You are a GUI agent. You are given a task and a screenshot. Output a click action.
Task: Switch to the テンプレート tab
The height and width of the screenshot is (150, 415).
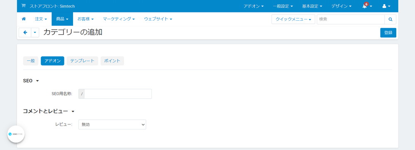tap(82, 61)
